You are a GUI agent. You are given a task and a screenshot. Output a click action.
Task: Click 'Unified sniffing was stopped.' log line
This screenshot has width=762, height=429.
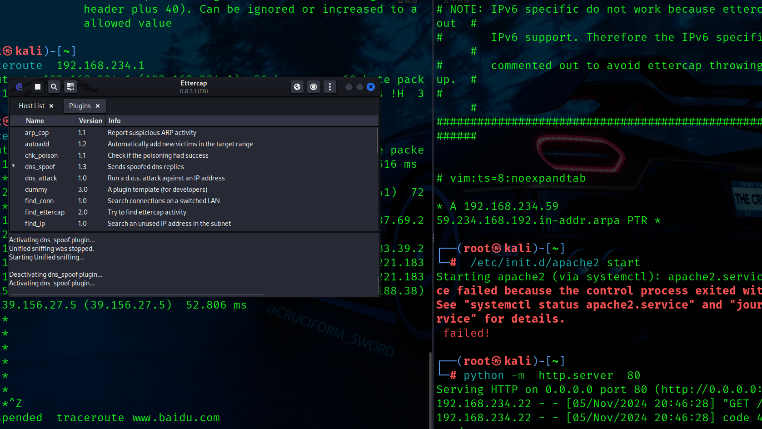[51, 249]
